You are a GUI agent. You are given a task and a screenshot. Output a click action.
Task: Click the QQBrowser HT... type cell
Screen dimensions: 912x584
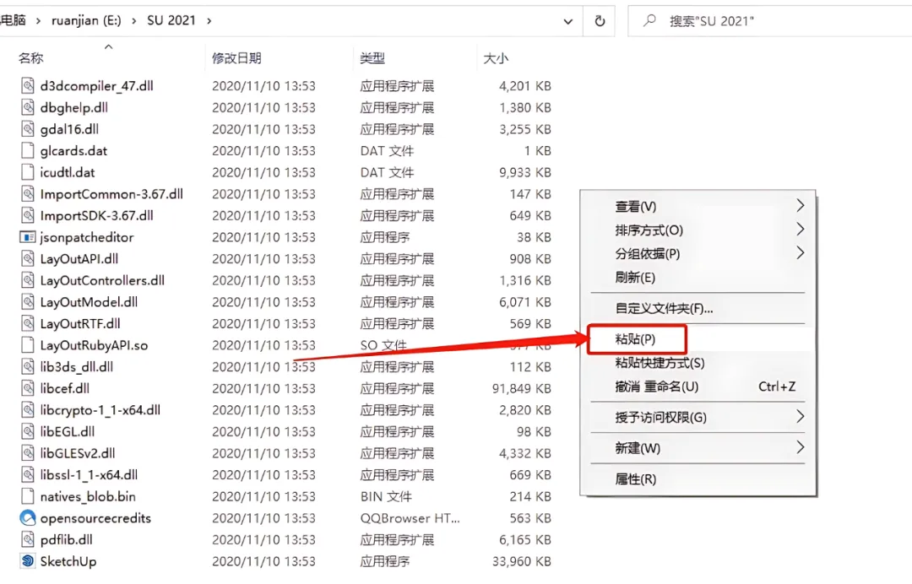point(410,518)
